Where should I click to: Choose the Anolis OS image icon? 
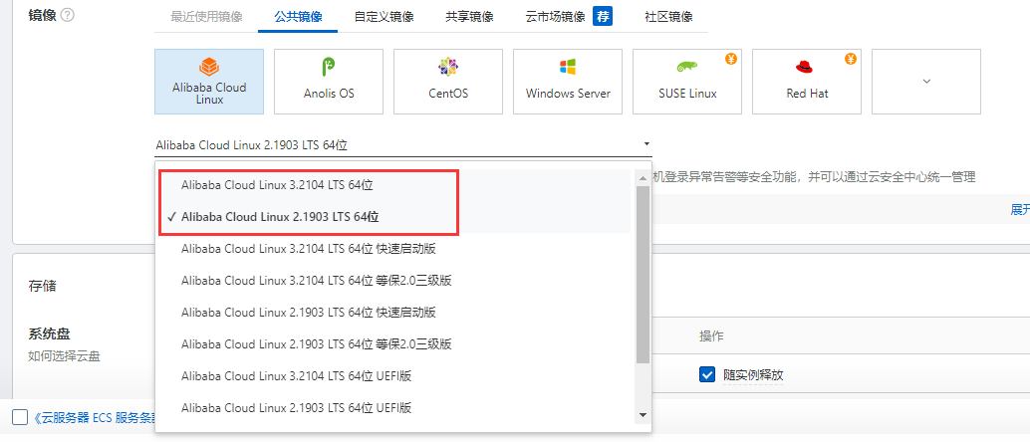point(329,82)
